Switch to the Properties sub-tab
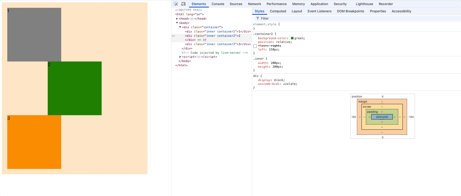461x196 pixels. click(x=378, y=11)
